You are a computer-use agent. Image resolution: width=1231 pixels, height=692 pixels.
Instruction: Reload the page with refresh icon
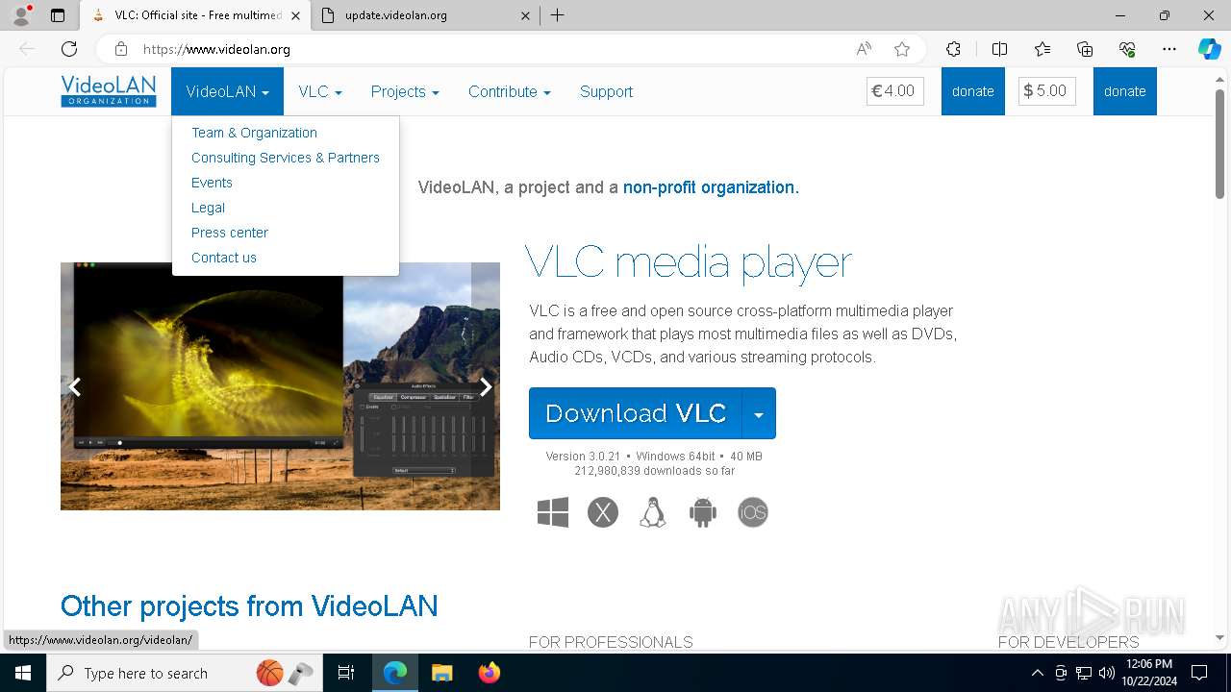coord(69,49)
